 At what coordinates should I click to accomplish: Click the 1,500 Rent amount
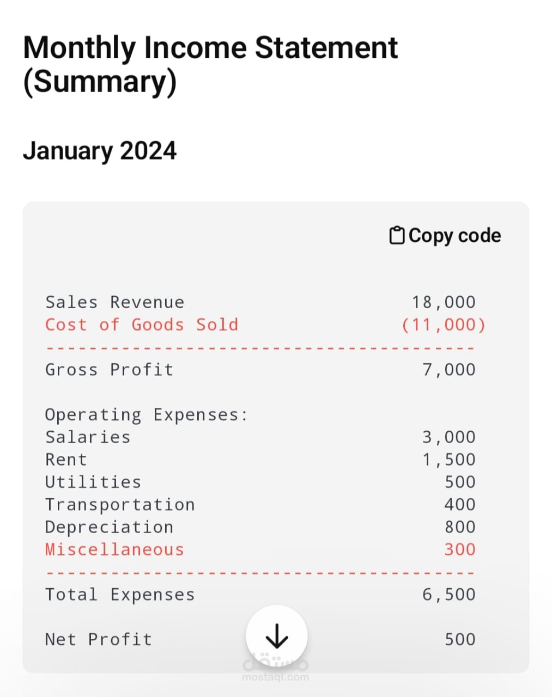449,460
